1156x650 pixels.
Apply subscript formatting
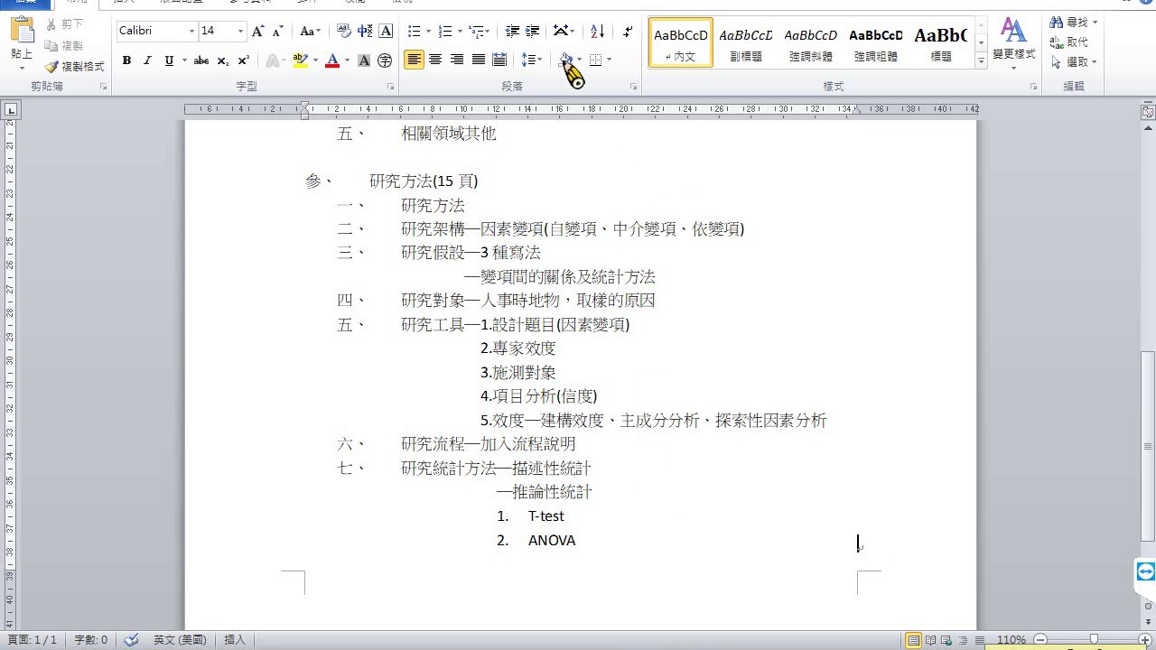(223, 60)
